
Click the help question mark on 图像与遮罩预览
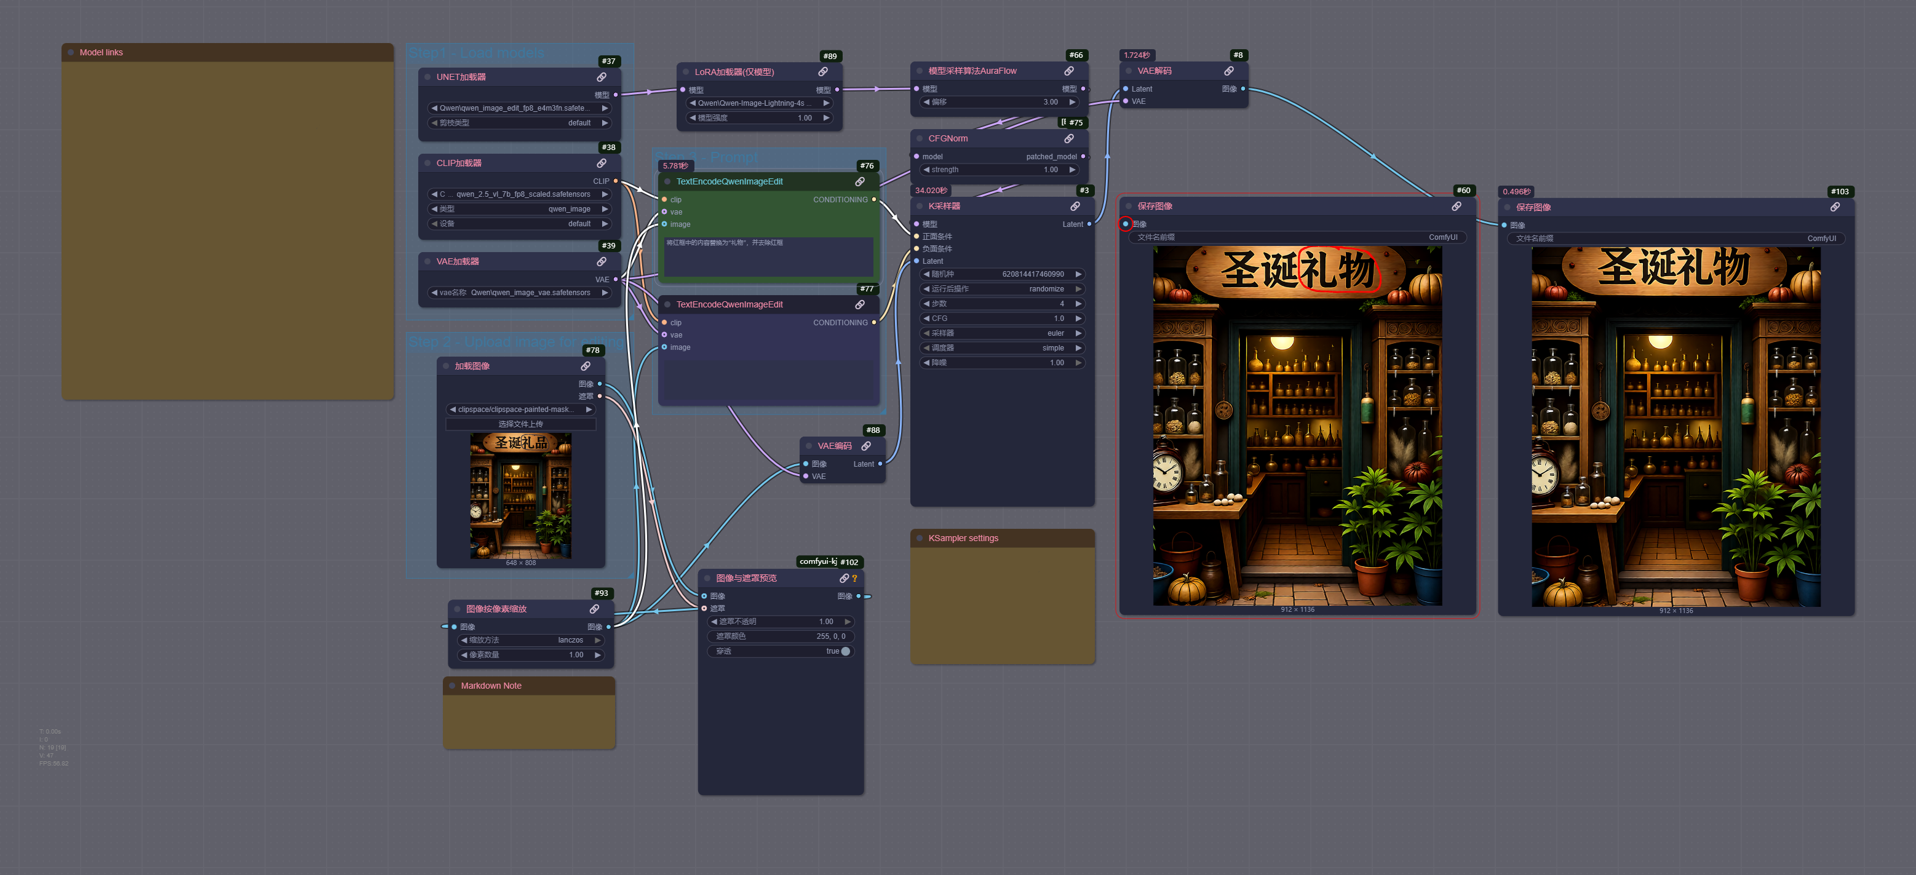[x=854, y=579]
